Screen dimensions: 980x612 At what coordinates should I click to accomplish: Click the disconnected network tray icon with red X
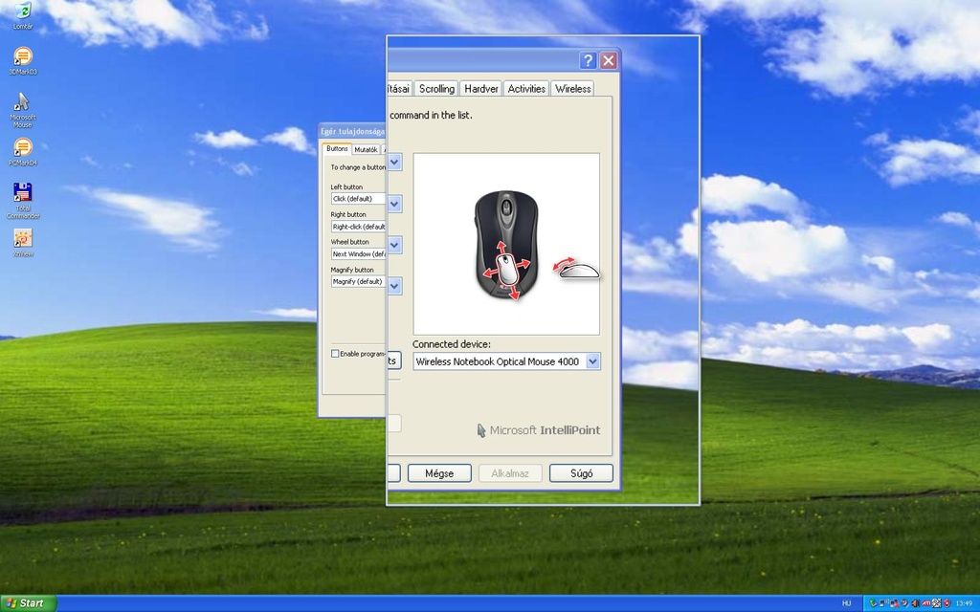pyautogui.click(x=895, y=603)
